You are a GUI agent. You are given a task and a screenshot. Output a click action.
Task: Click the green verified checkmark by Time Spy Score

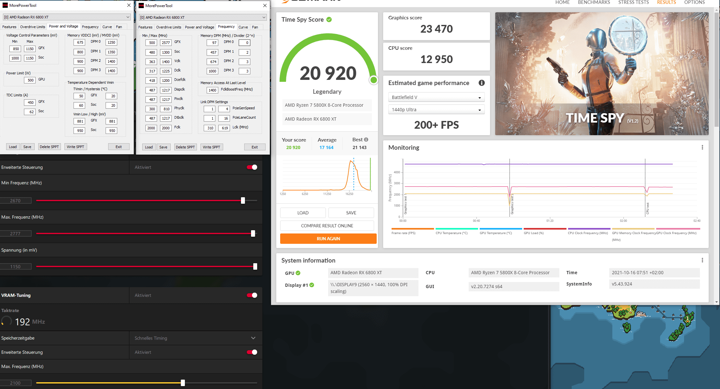[329, 19]
